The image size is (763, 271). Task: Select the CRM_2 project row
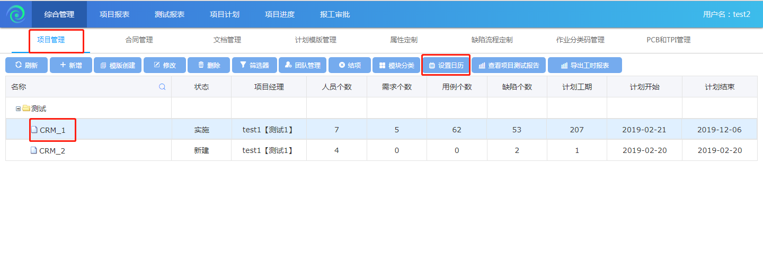[52, 150]
